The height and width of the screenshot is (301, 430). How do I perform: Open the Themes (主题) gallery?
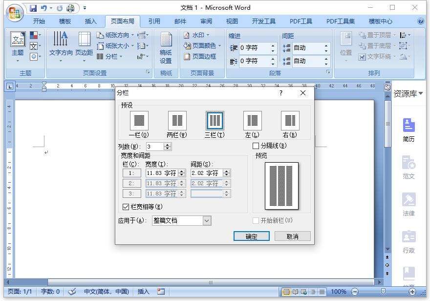point(18,46)
